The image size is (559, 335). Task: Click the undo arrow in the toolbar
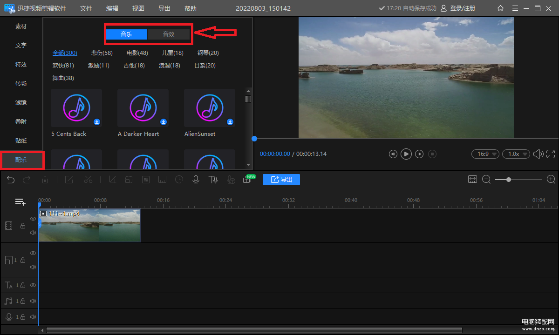[11, 180]
